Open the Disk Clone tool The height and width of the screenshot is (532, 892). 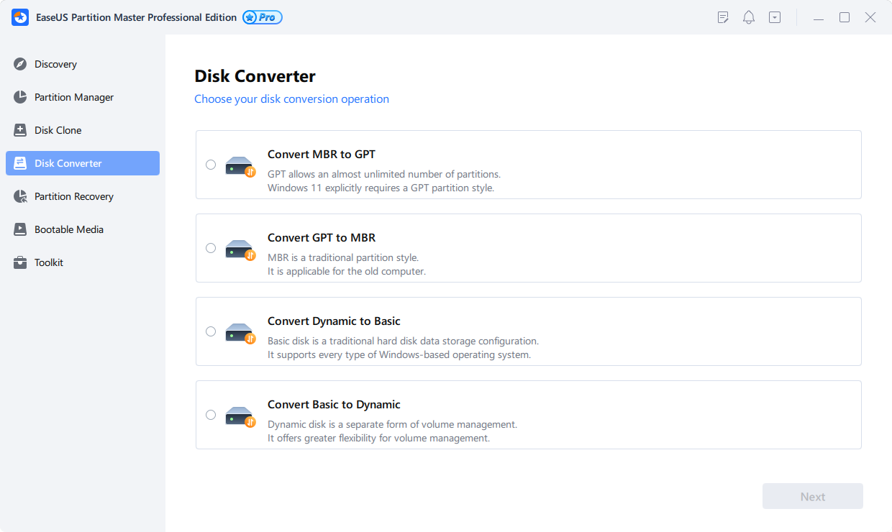58,130
